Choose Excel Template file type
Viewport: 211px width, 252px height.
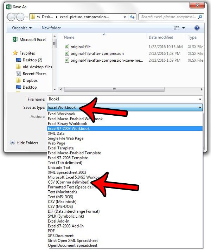[x=125, y=148]
